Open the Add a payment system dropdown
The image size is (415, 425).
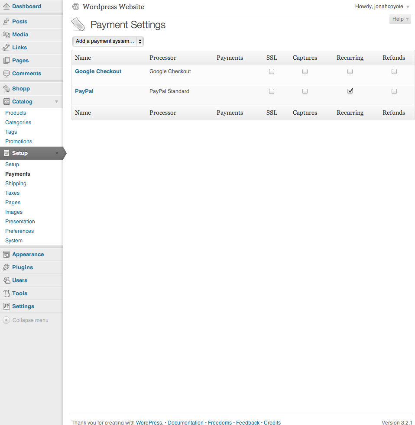[108, 42]
